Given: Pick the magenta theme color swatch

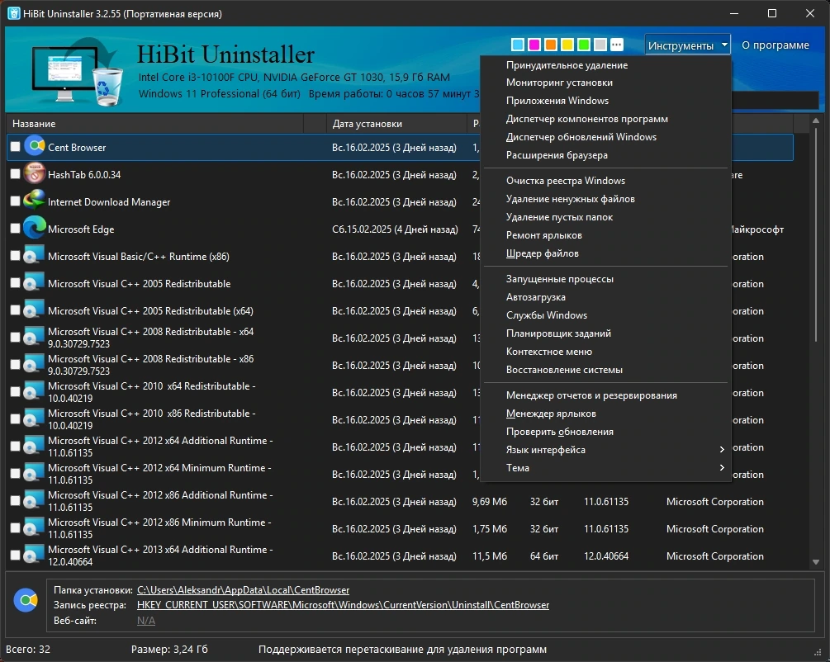Looking at the screenshot, I should (x=534, y=45).
